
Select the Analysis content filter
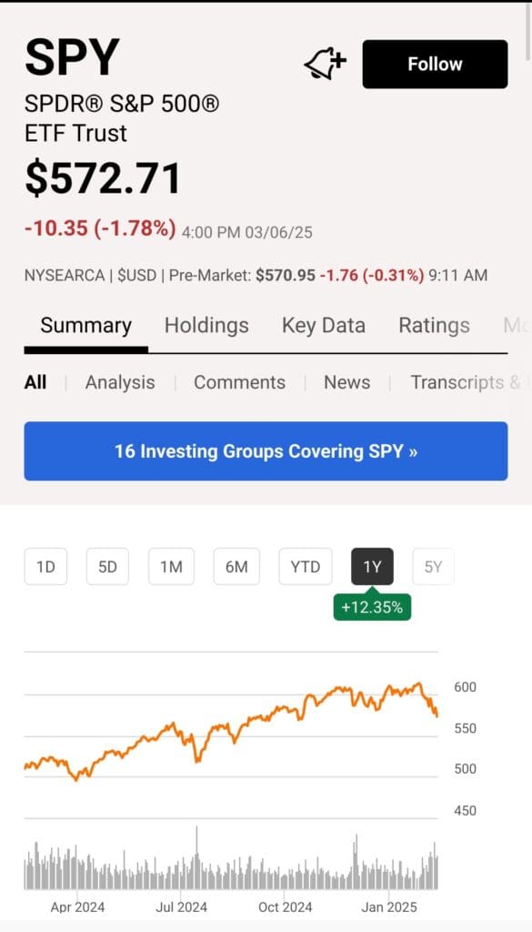click(119, 382)
